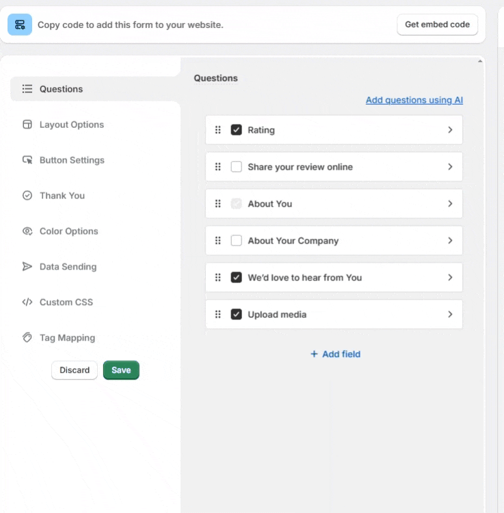Click the form embed icon in top banner
This screenshot has width=504, height=513.
(20, 25)
